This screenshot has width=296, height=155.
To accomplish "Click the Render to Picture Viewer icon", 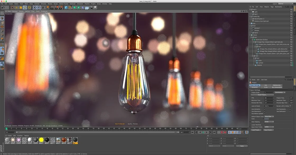I will pyautogui.click(x=57, y=7).
